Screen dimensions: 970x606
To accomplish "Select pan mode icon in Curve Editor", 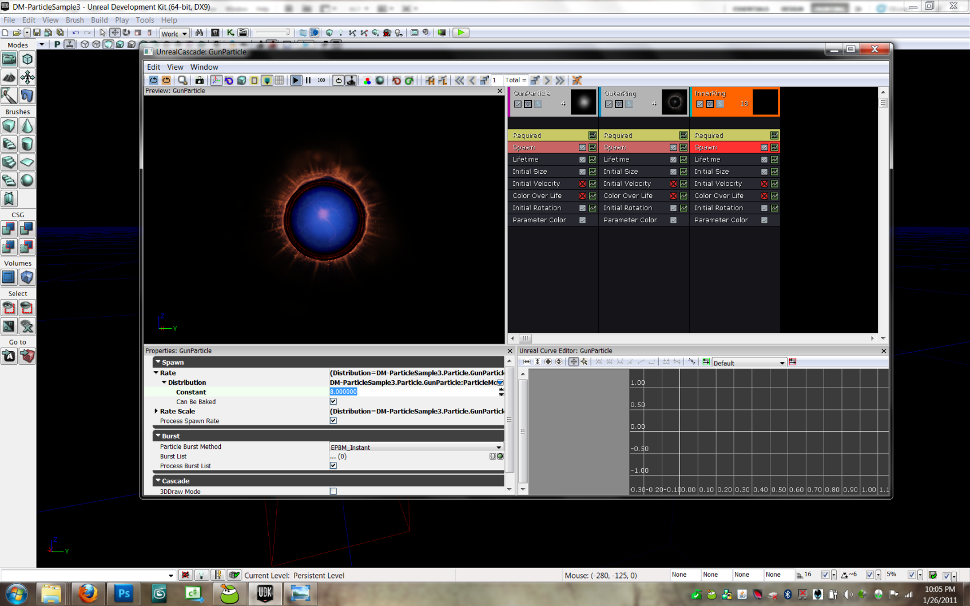I will (x=574, y=362).
